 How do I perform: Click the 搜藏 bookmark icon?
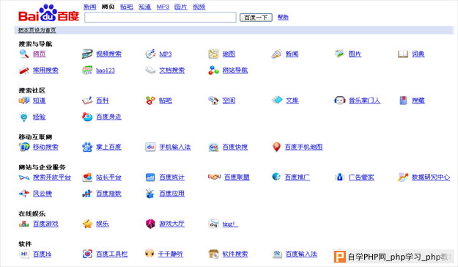tap(403, 100)
